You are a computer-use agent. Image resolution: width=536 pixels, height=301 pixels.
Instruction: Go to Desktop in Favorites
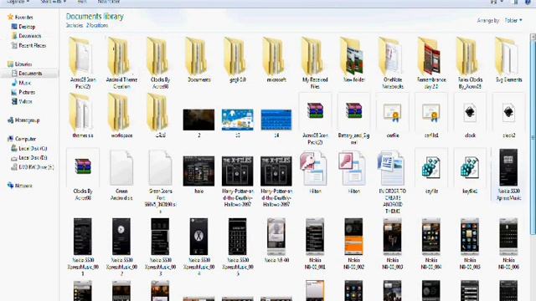pos(27,27)
